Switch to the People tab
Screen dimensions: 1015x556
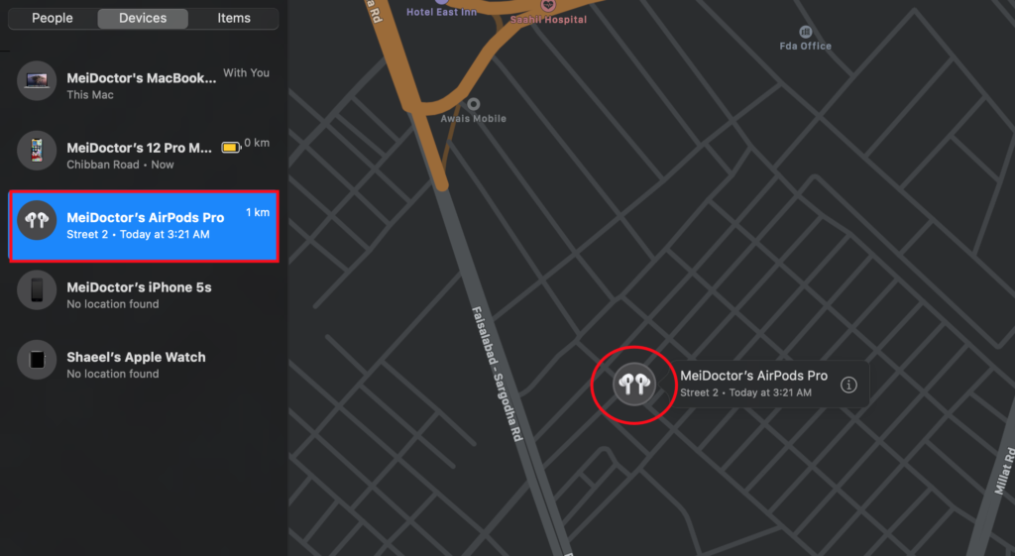(53, 18)
